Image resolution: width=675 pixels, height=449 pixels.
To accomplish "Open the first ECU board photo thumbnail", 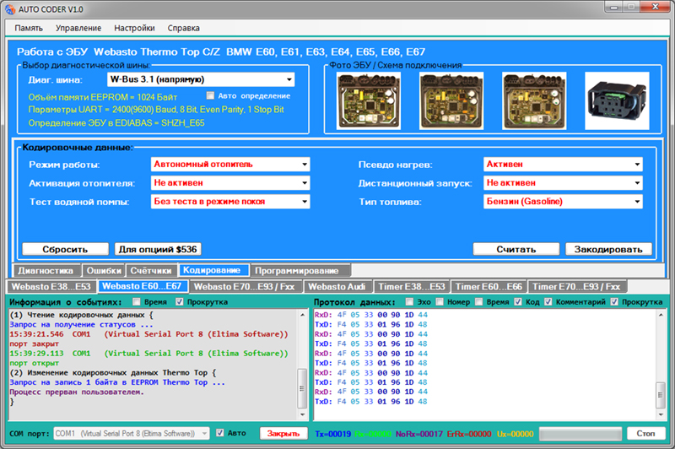I will [369, 100].
